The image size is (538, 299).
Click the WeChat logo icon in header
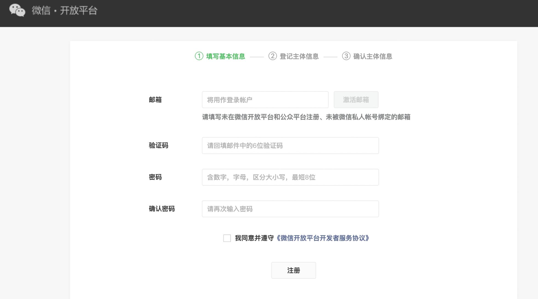[x=17, y=10]
